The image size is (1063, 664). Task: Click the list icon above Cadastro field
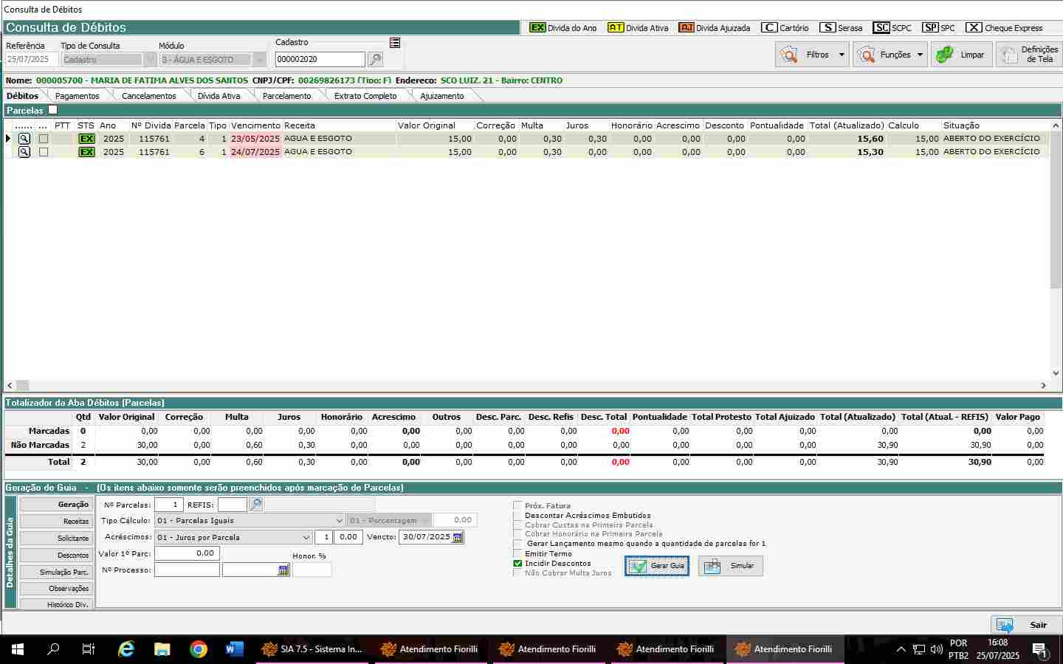395,43
